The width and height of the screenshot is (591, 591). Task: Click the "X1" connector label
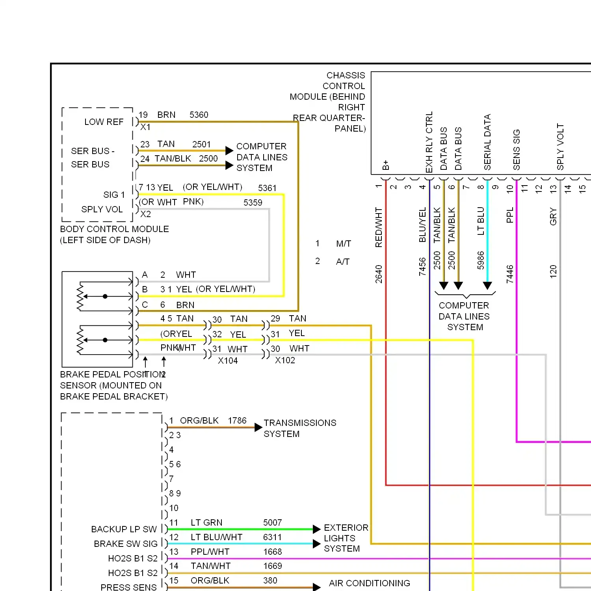click(145, 127)
